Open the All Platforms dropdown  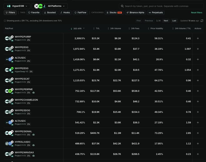coord(50,6)
